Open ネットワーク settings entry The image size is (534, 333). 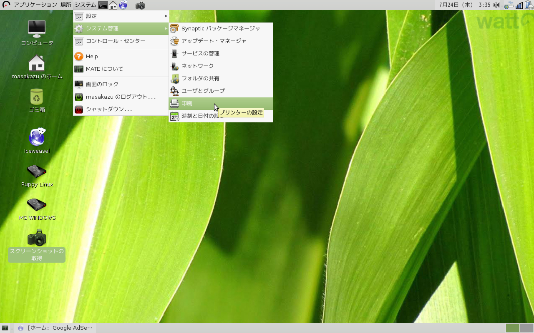coord(221,66)
